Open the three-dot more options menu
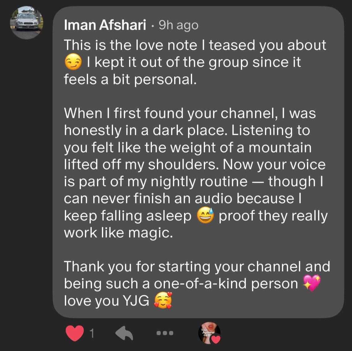The width and height of the screenshot is (352, 351). [165, 333]
